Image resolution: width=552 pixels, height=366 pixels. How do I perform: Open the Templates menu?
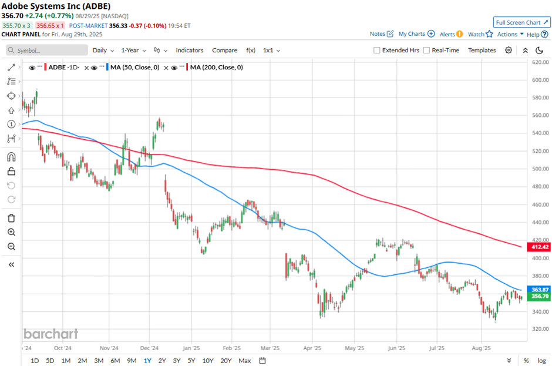(482, 51)
